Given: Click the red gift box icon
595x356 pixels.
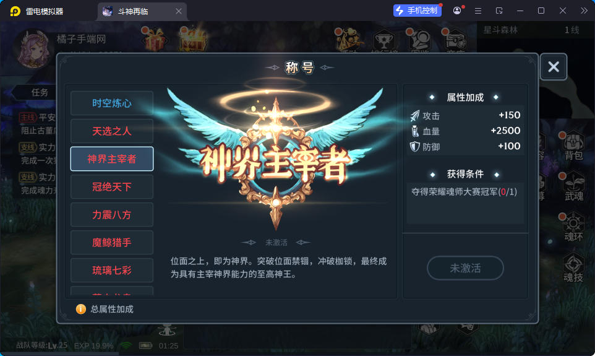Looking at the screenshot, I should (x=154, y=40).
